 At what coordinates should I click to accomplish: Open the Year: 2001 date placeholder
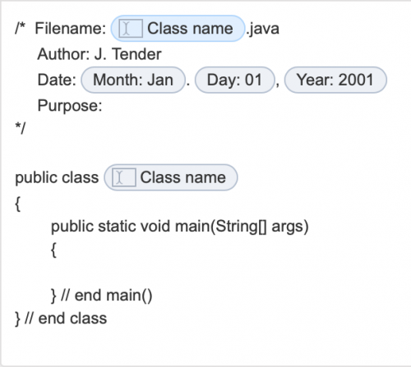tap(335, 80)
